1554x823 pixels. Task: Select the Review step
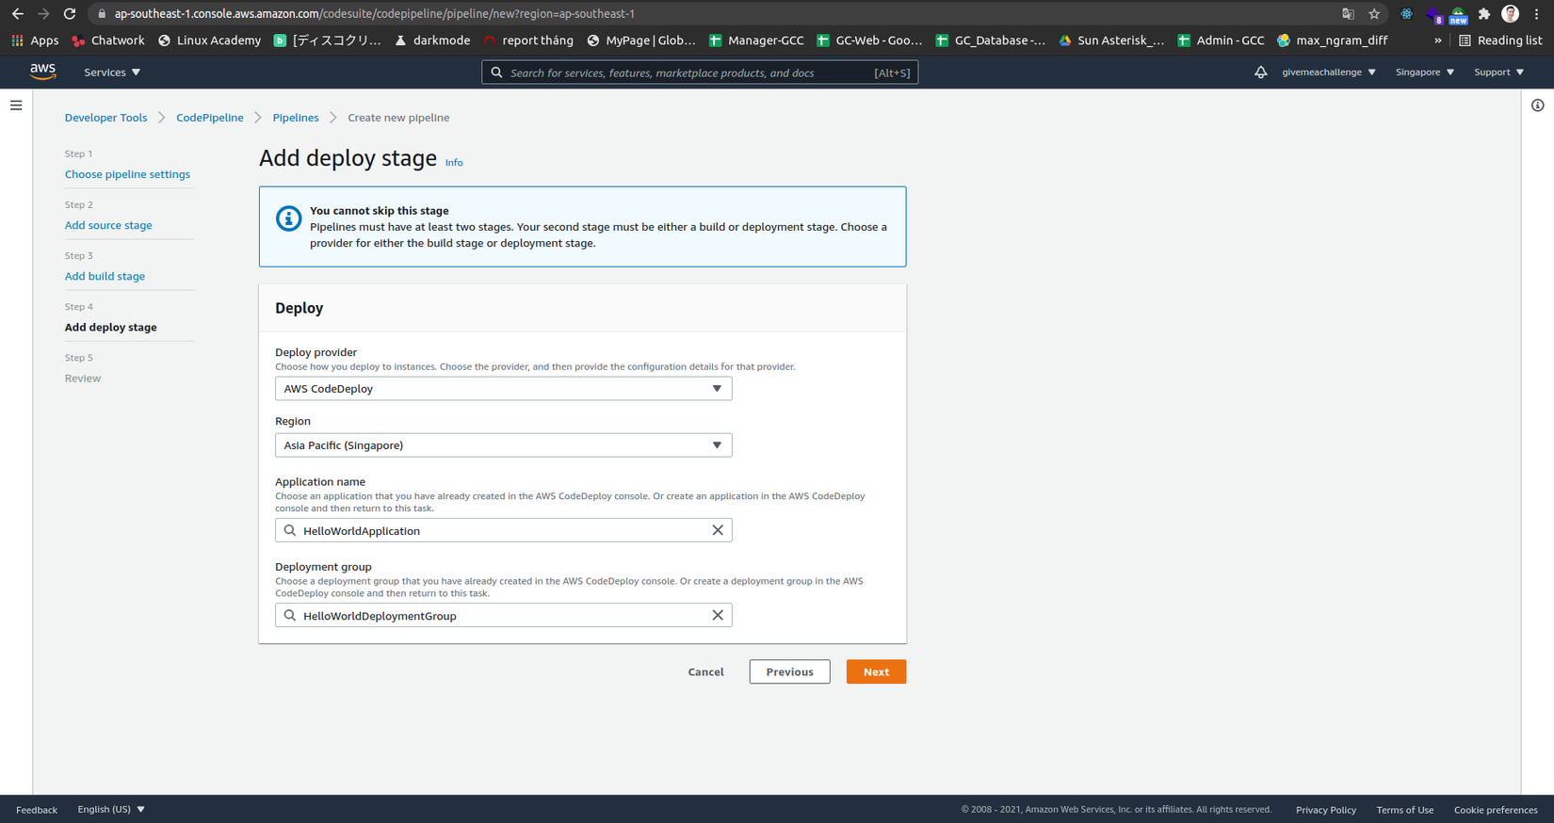pyautogui.click(x=83, y=378)
